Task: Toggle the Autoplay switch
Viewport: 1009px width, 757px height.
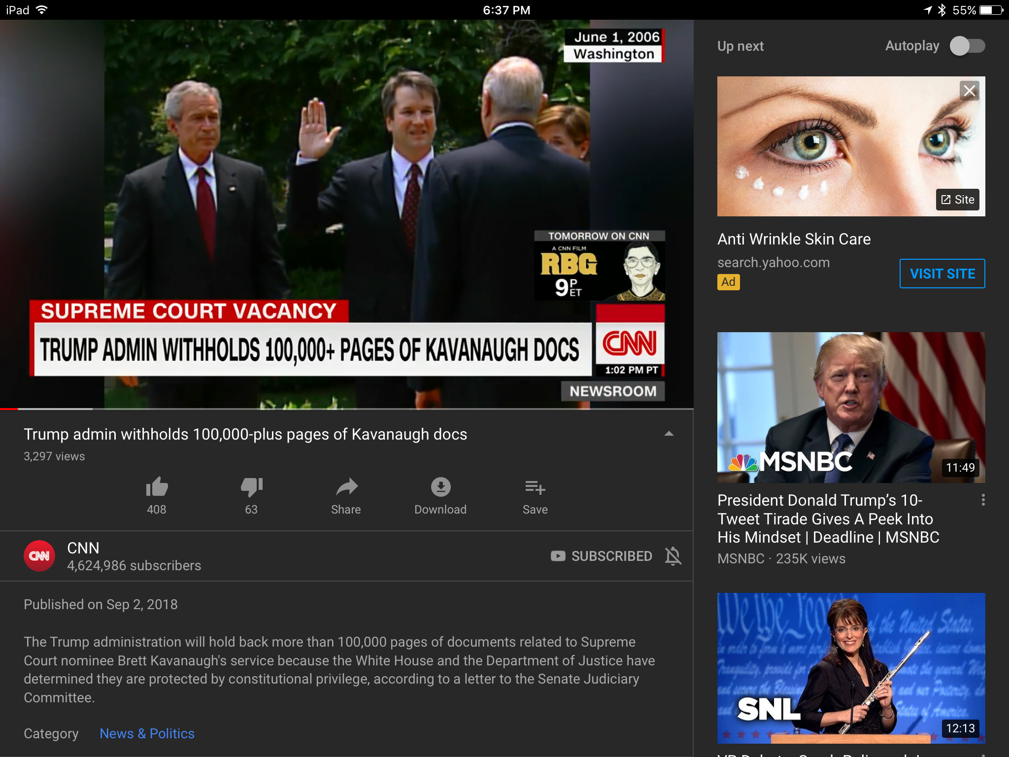Action: [967, 46]
